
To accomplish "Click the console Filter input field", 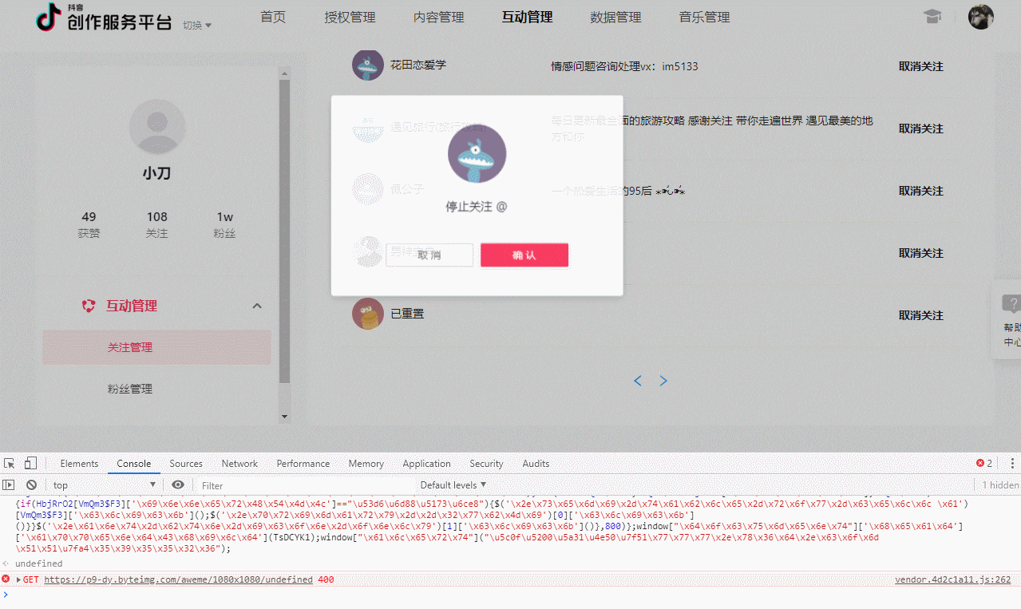I will click(x=255, y=484).
